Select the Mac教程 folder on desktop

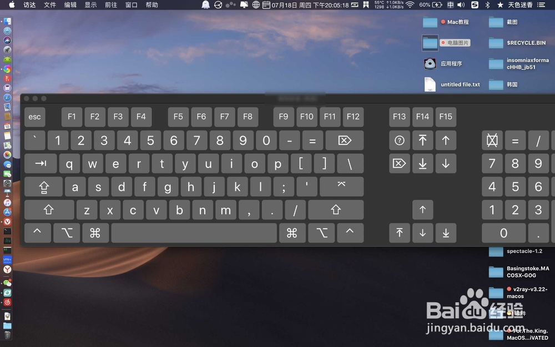tap(446, 22)
